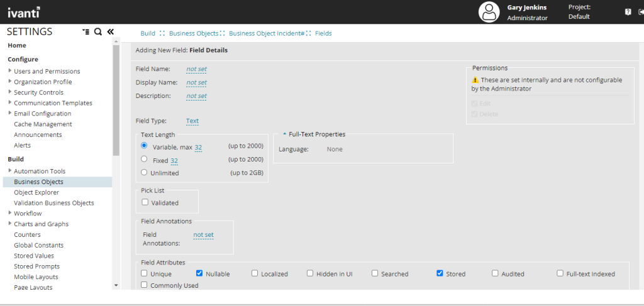Go to Business Objects breadcrumb
The image size is (644, 306).
point(194,34)
